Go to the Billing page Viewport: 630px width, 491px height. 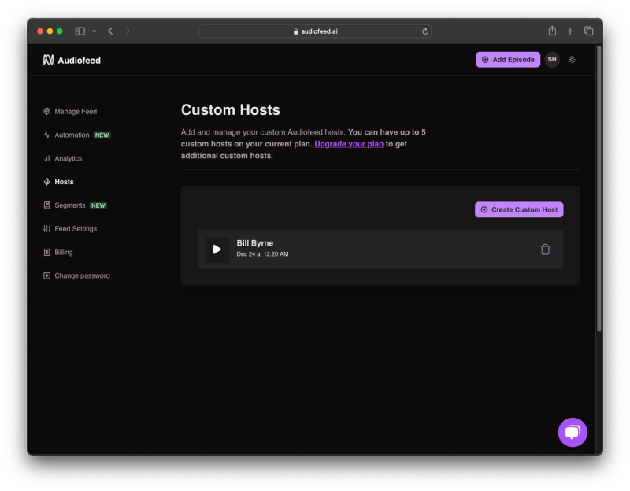point(58,252)
